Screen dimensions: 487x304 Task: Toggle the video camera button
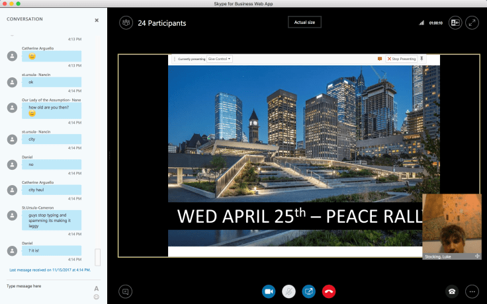(269, 291)
